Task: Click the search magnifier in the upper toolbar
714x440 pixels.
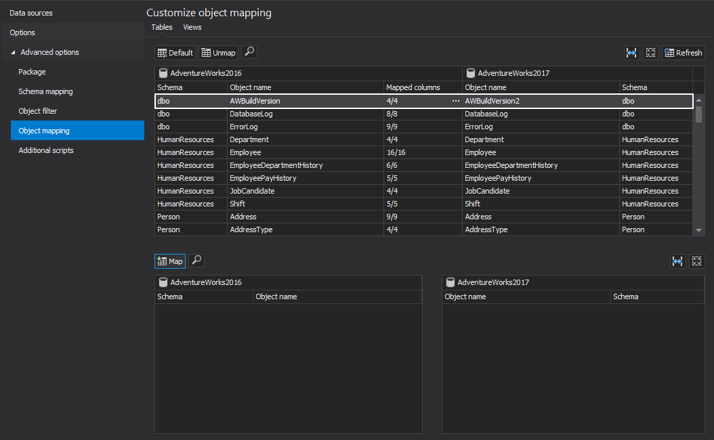Action: tap(249, 52)
